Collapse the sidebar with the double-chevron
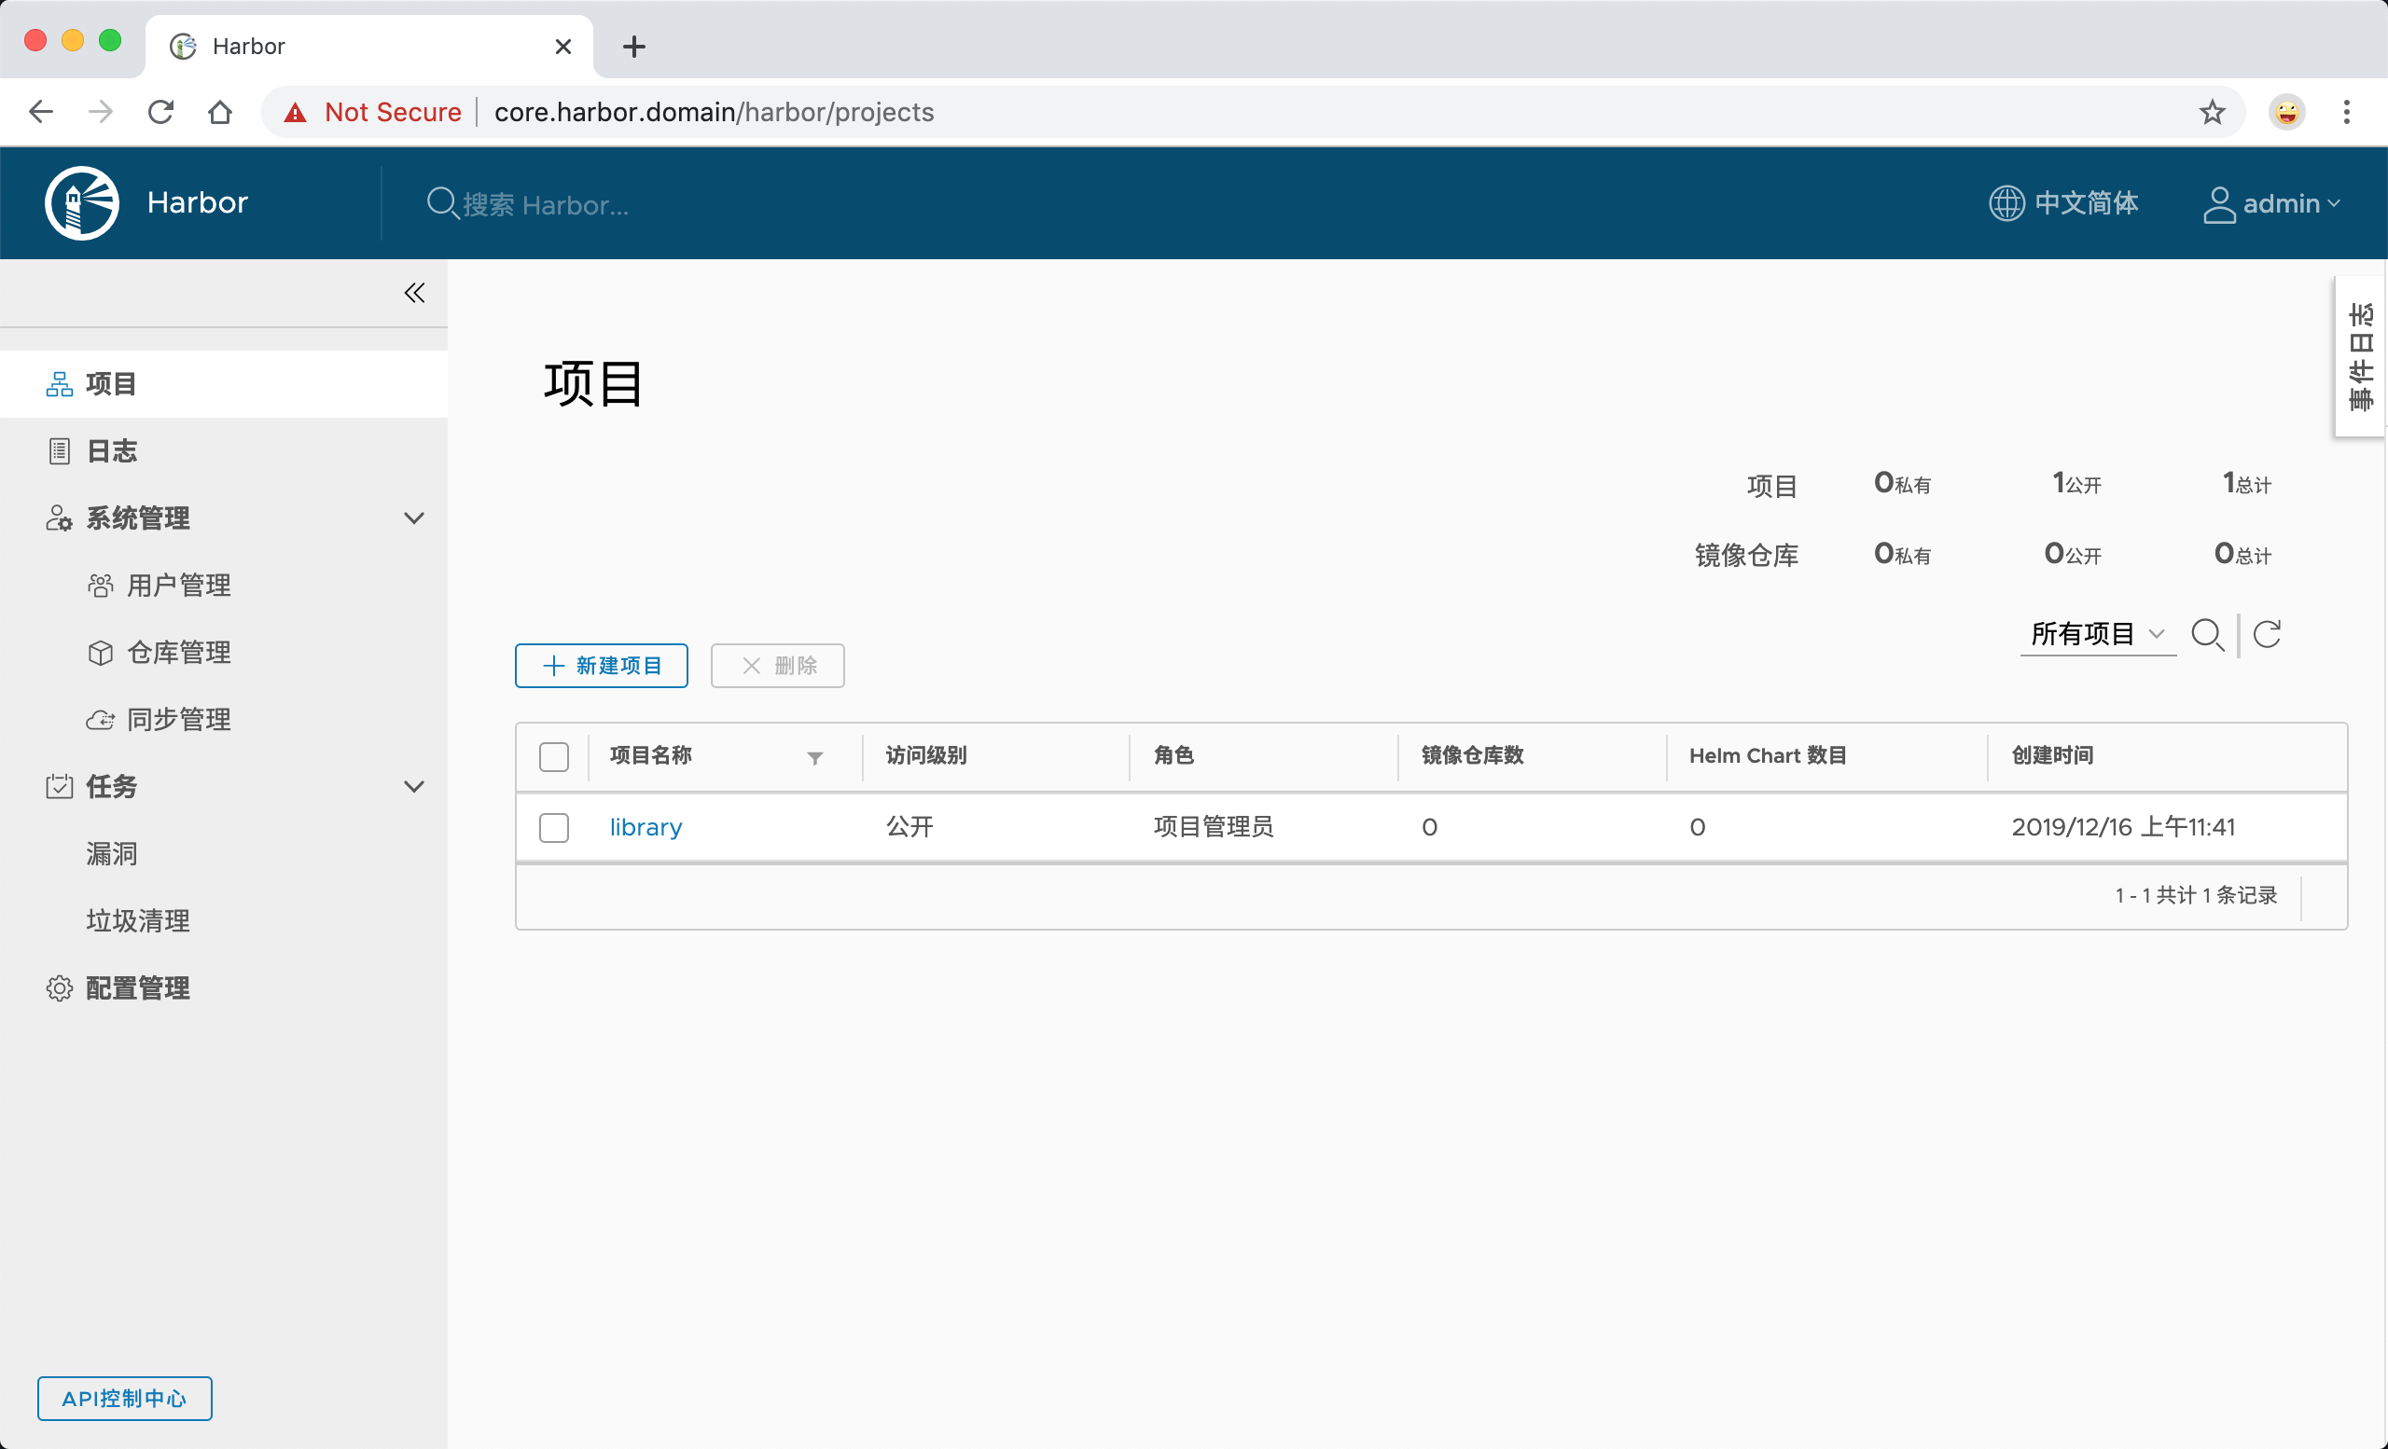 415,293
